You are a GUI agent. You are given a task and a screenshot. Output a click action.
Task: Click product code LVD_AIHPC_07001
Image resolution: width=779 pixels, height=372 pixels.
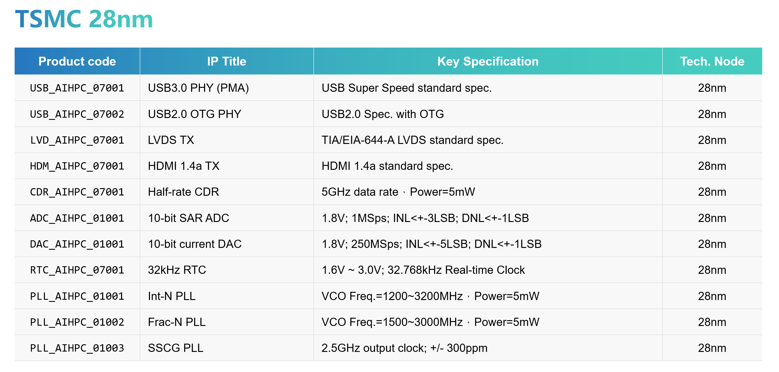[x=77, y=140]
